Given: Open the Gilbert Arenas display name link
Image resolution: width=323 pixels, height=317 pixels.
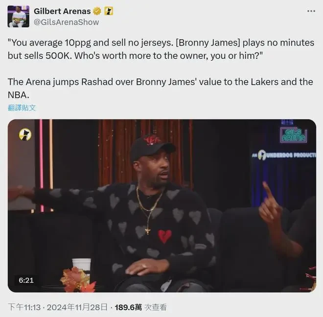Looking at the screenshot, I should click(62, 11).
